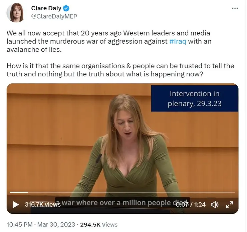Click the tweet paragraph starting 'We all now accept'
Image resolution: width=247 pixels, height=232 pixels.
109,41
